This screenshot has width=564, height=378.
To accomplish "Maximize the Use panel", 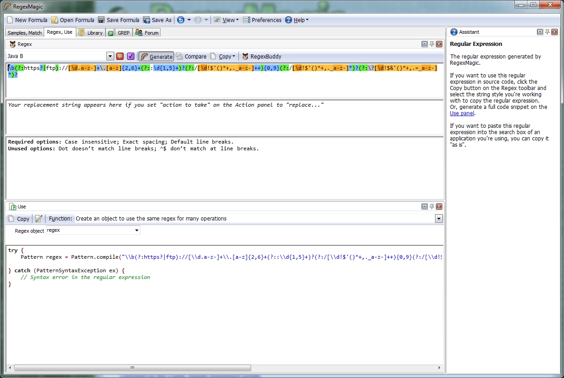I will (424, 207).
